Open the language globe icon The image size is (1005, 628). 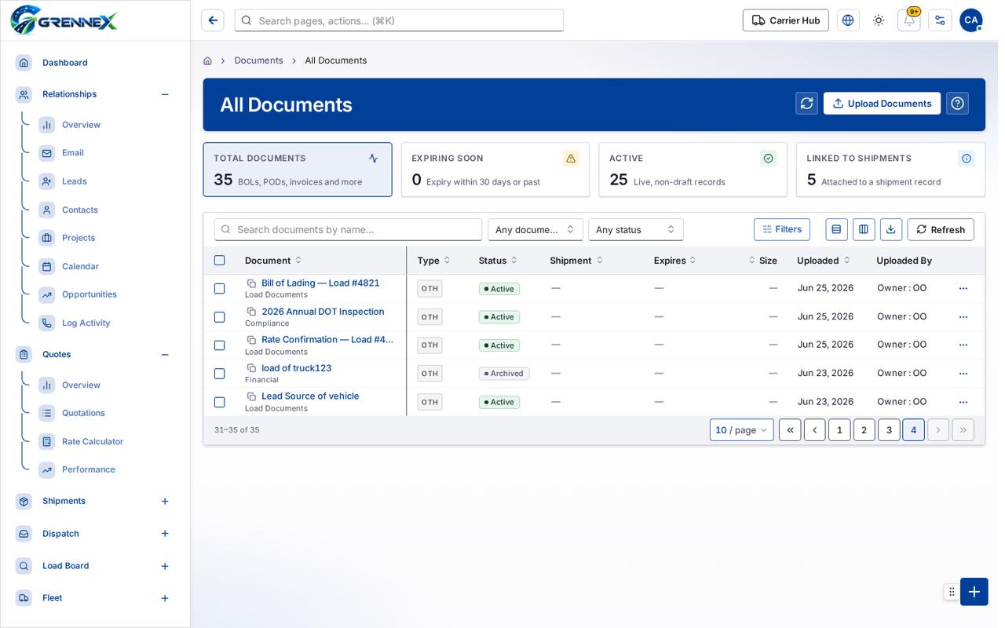tap(848, 20)
